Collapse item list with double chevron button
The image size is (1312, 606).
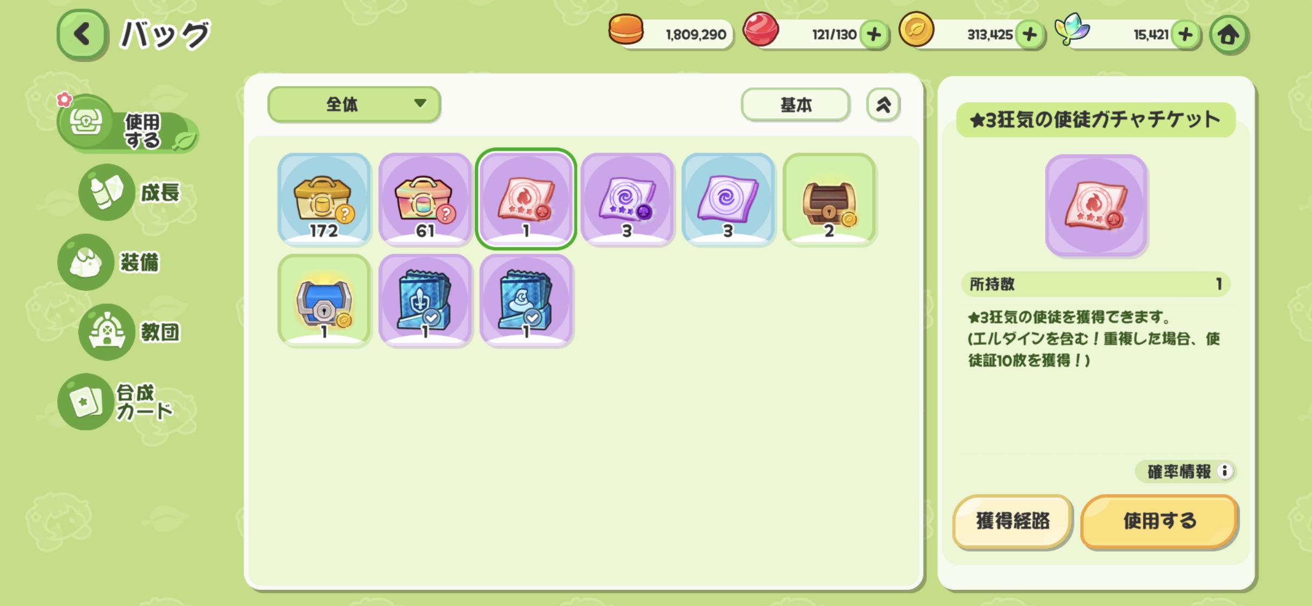point(883,105)
